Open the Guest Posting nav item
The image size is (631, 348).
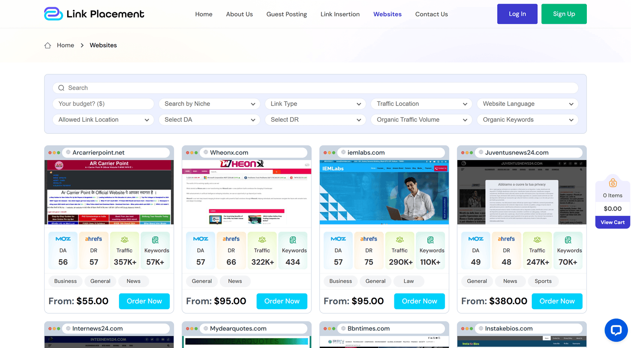287,14
